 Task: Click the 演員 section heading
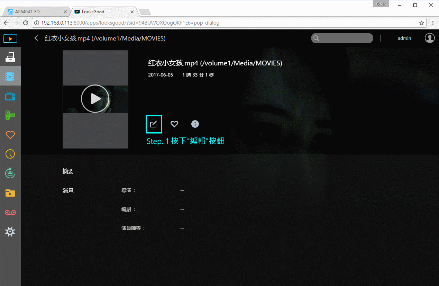coord(68,190)
